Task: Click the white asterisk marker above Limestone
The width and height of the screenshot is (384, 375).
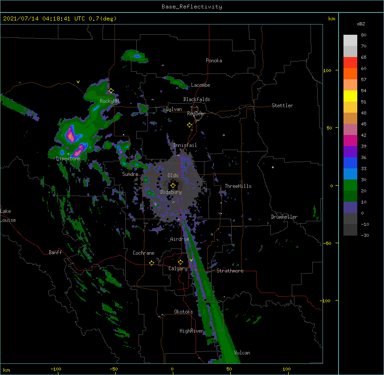Action: [68, 154]
